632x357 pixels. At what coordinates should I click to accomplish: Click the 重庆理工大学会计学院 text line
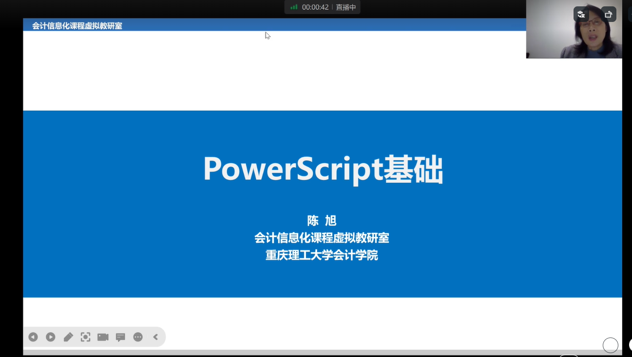(322, 255)
